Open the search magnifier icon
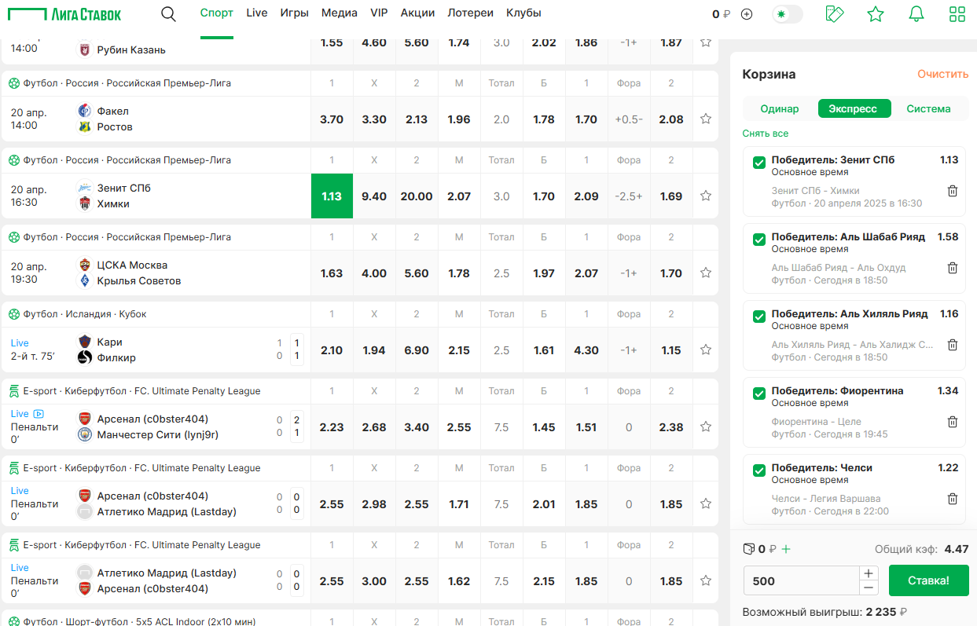The image size is (977, 626). 168,13
